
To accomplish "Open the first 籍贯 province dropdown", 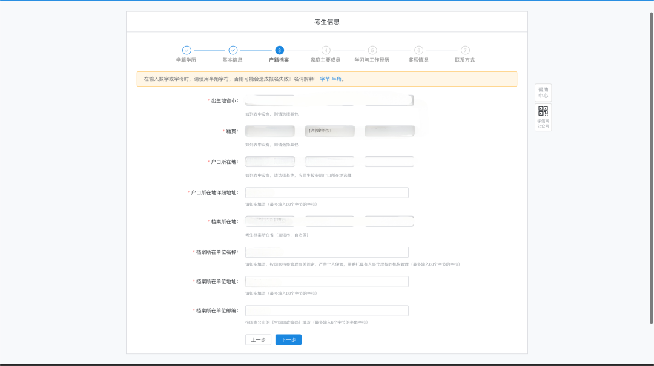I will click(x=270, y=131).
